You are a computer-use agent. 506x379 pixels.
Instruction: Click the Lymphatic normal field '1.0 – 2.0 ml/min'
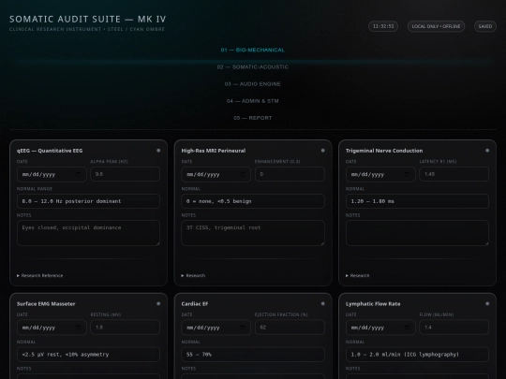[417, 354]
